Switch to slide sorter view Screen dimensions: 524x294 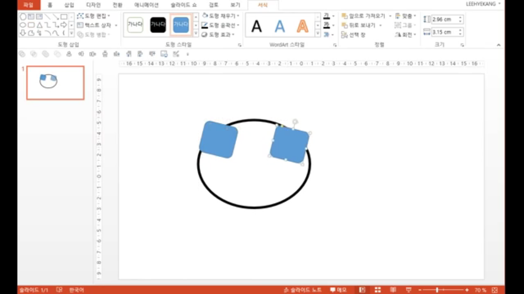tap(377, 290)
